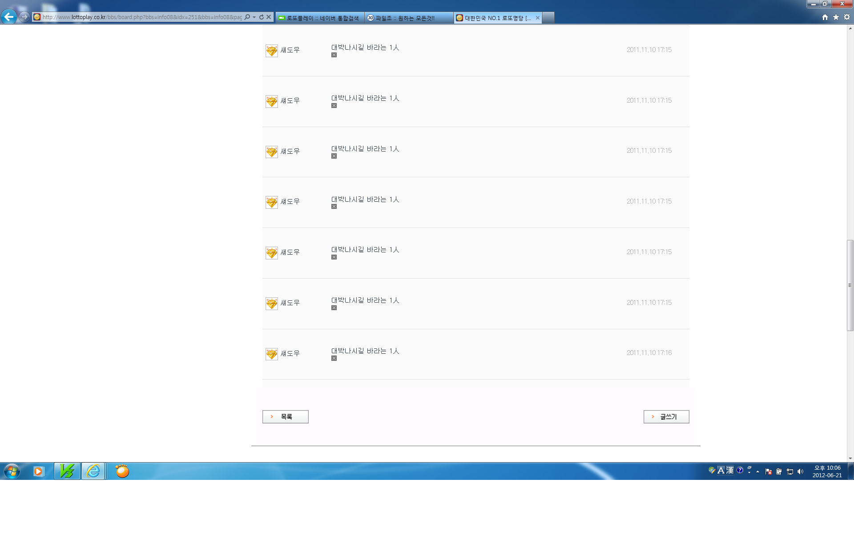Switch to 로또플레이 네이버 통합검색 tab

pyautogui.click(x=319, y=18)
